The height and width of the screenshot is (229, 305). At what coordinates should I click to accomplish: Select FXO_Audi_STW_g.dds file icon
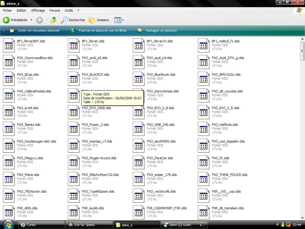tap(204, 62)
